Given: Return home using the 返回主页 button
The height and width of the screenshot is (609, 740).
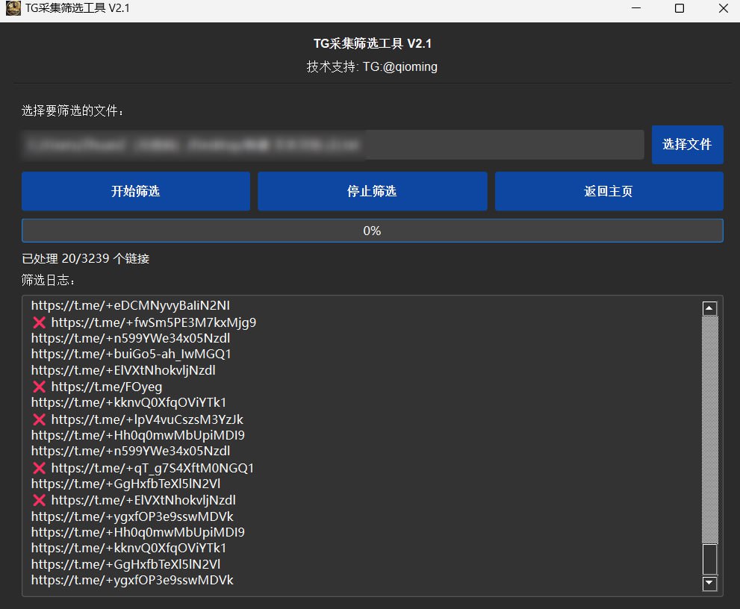Looking at the screenshot, I should coord(609,191).
